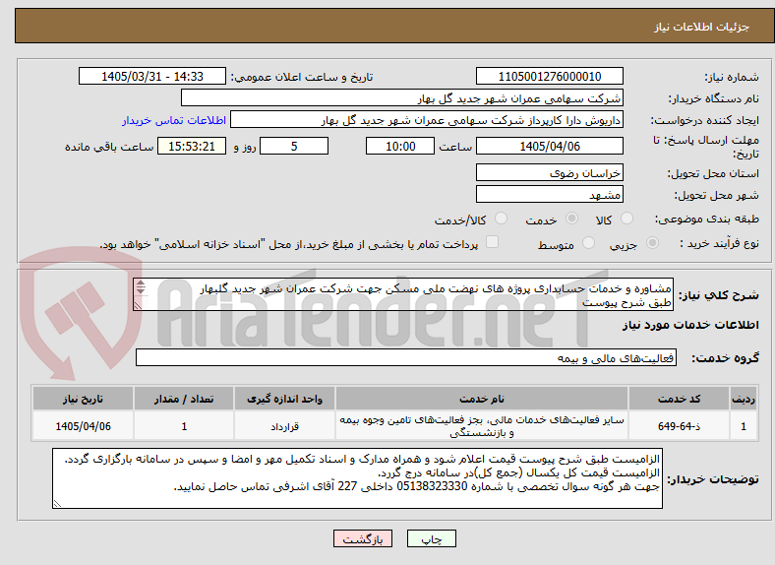Screen dimensions: 775x565
Task: Click the ردیف column header
Action: click(x=744, y=399)
